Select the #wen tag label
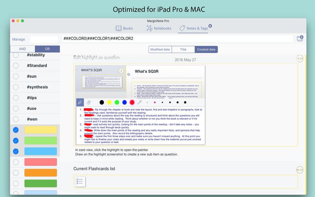315x197 pixels. tap(32, 119)
